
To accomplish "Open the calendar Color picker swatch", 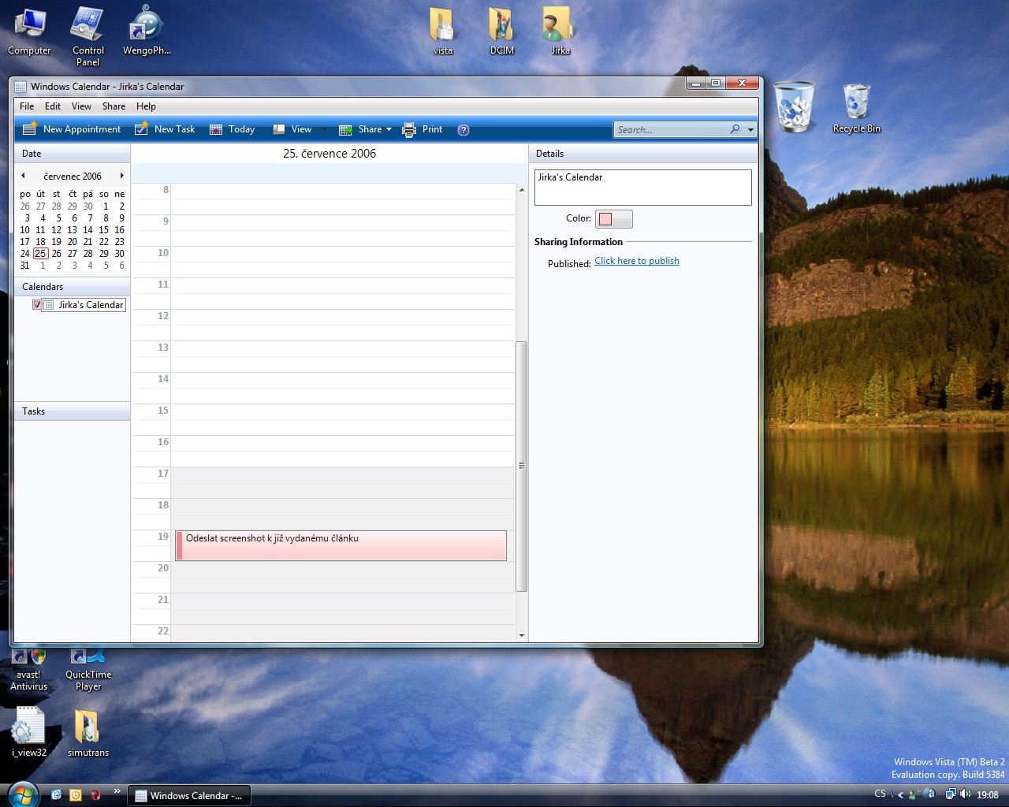I will [613, 219].
